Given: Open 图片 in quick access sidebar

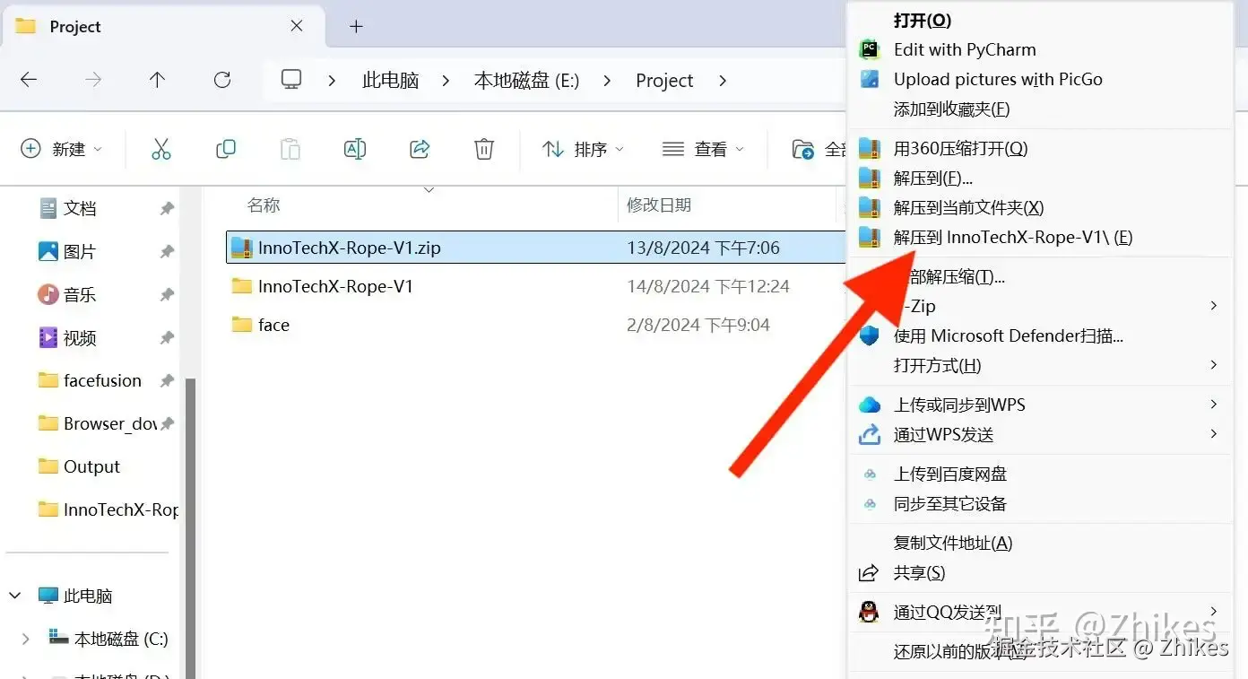Looking at the screenshot, I should point(80,251).
